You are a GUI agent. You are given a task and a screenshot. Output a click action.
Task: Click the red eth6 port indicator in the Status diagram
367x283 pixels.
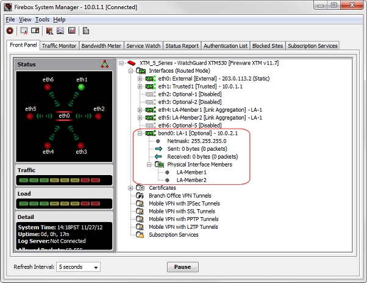point(48,88)
